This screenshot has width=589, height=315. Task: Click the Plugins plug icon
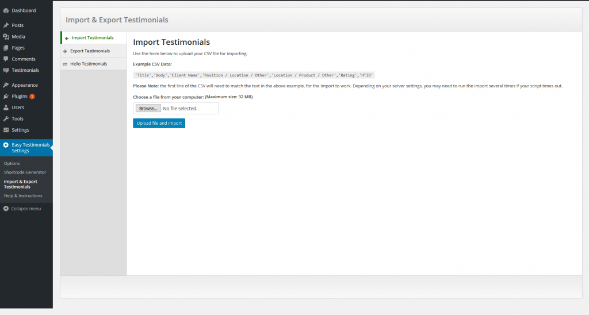tap(6, 97)
